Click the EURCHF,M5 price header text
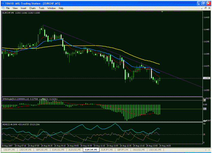This screenshot has height=153, width=212. click(21, 13)
